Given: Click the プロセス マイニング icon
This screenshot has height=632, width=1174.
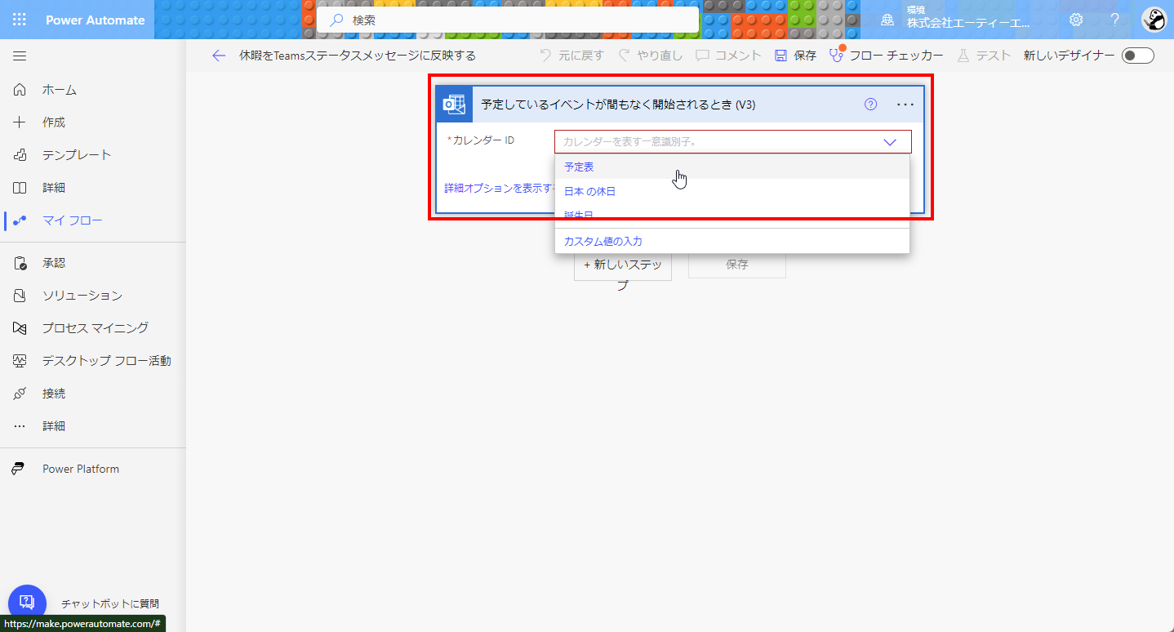Looking at the screenshot, I should (x=20, y=328).
